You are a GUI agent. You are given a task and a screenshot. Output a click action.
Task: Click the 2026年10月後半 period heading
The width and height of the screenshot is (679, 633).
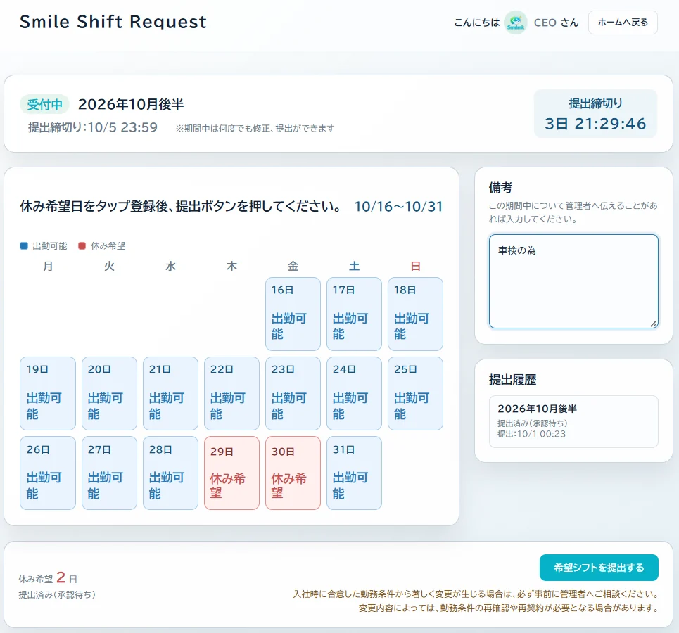(x=131, y=104)
